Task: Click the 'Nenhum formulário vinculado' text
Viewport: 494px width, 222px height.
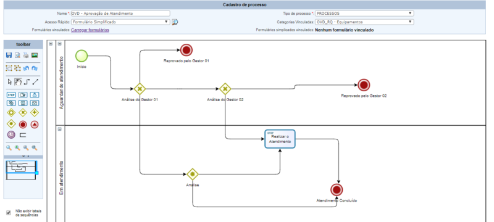Action: point(345,30)
